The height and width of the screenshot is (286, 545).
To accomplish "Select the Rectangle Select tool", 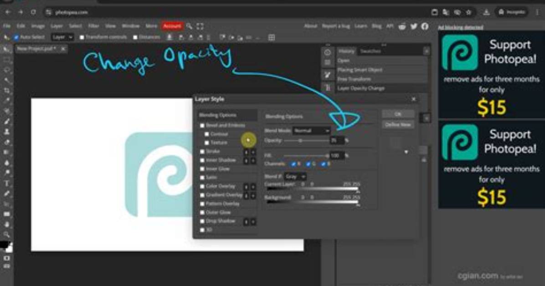I will coord(6,60).
